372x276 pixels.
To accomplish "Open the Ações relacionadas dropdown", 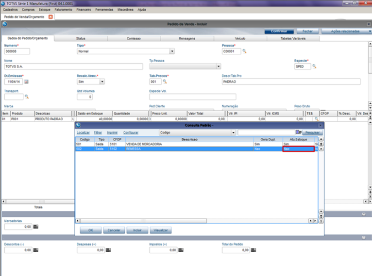I will pos(347,31).
